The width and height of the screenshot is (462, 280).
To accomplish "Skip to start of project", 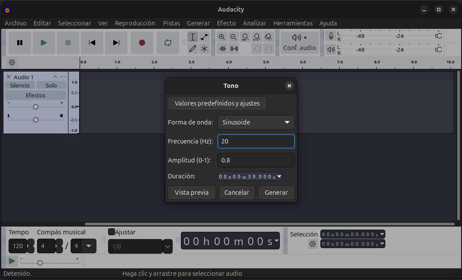I will (x=92, y=43).
